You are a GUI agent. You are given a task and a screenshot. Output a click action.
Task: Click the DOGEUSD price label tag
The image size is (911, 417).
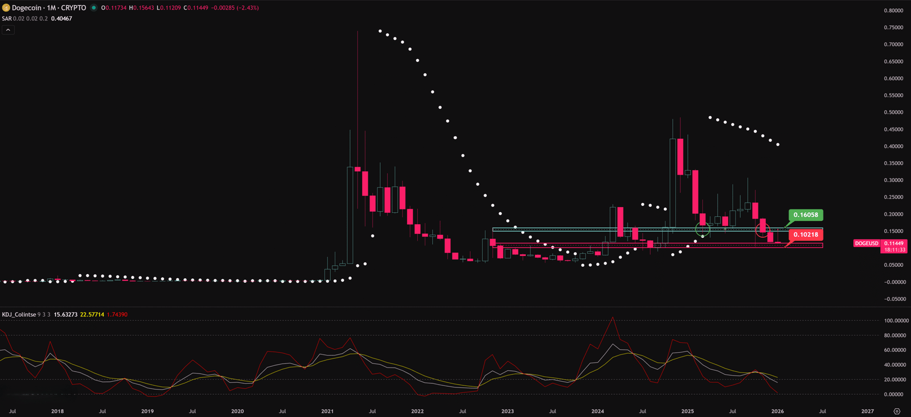[867, 243]
